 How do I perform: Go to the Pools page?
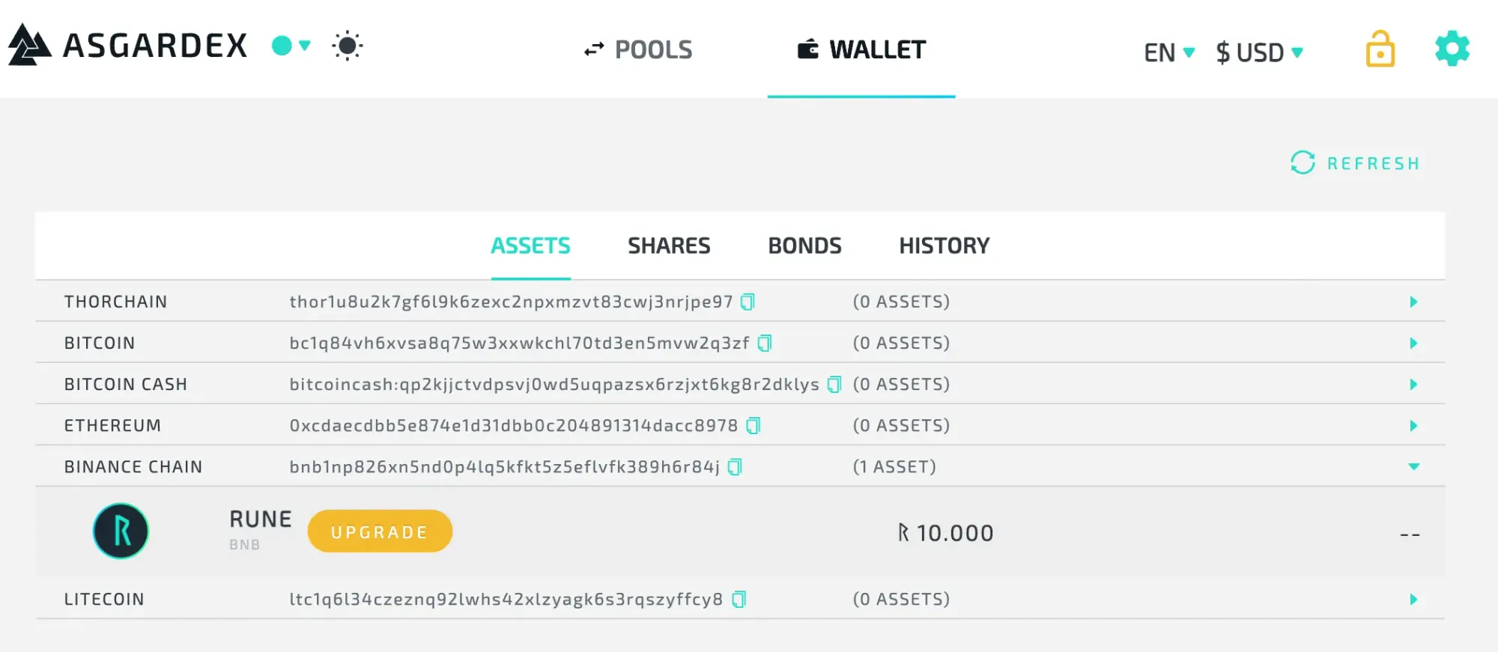[638, 49]
